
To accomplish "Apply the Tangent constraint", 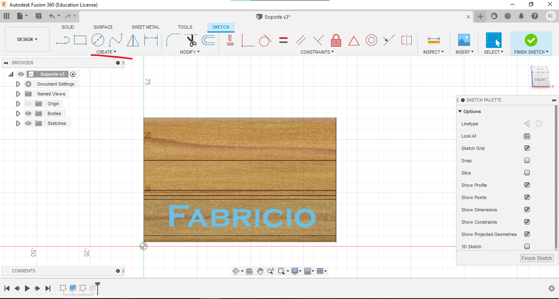I will (265, 40).
